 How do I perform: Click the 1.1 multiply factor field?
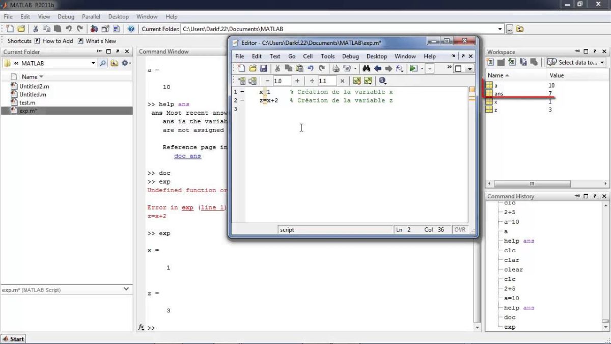[327, 81]
